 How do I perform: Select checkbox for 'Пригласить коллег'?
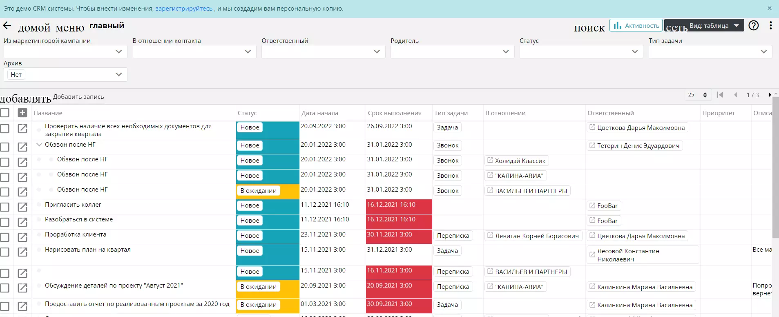coord(4,207)
